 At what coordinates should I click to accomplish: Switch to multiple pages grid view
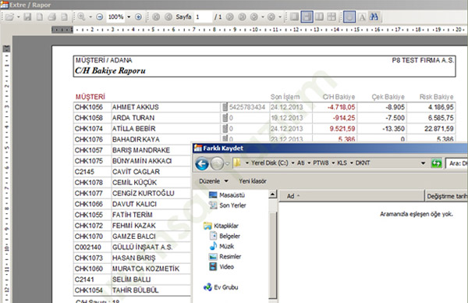tap(331, 16)
